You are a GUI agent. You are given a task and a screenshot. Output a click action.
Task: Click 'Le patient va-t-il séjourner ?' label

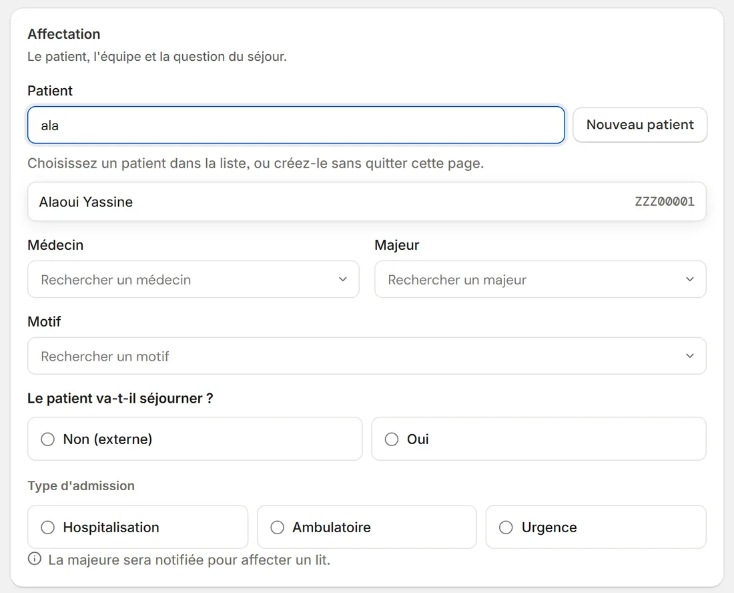pos(120,398)
